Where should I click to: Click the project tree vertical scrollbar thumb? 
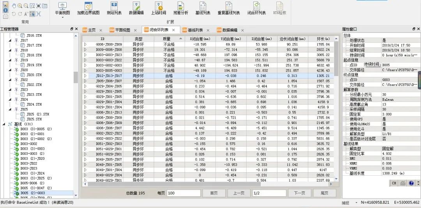76,77
